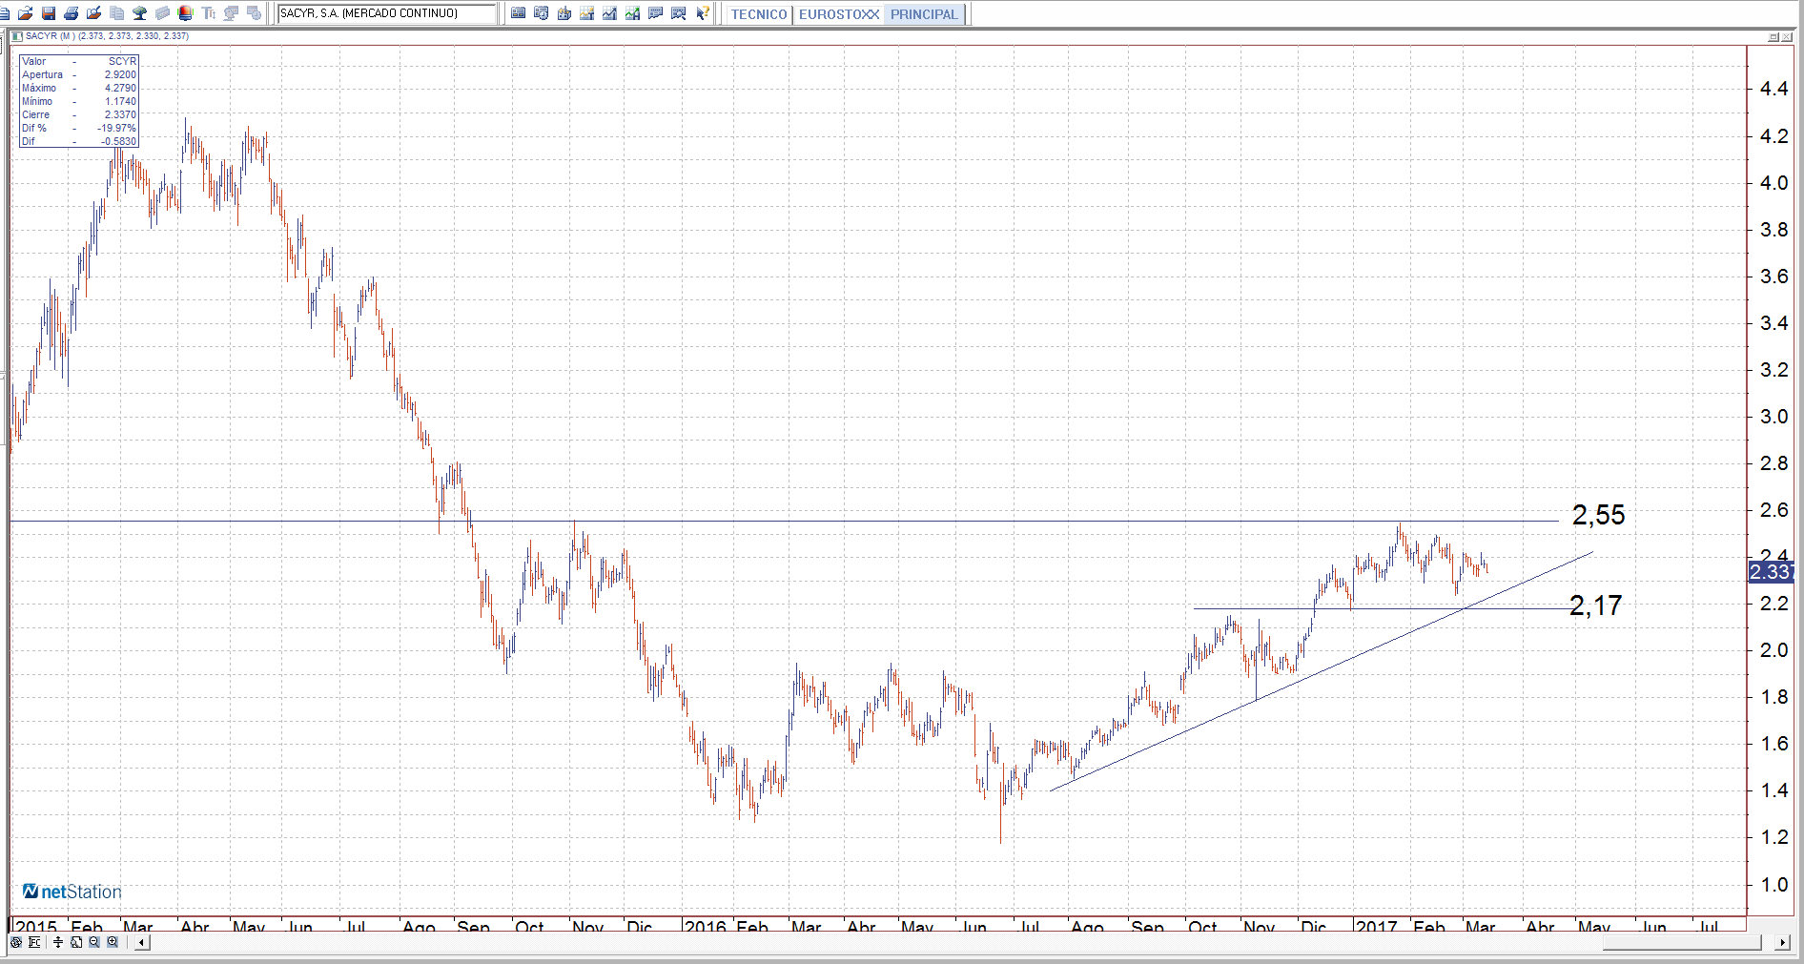The width and height of the screenshot is (1804, 964).
Task: Click the Apertura value 2.9200
Action: point(120,74)
